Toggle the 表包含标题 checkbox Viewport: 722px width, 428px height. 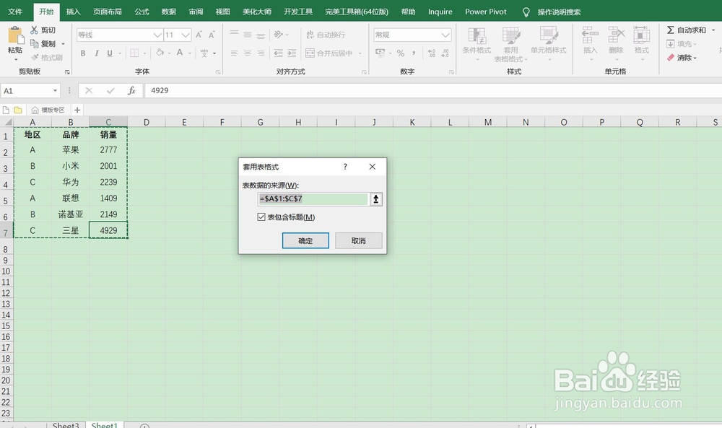click(x=261, y=217)
